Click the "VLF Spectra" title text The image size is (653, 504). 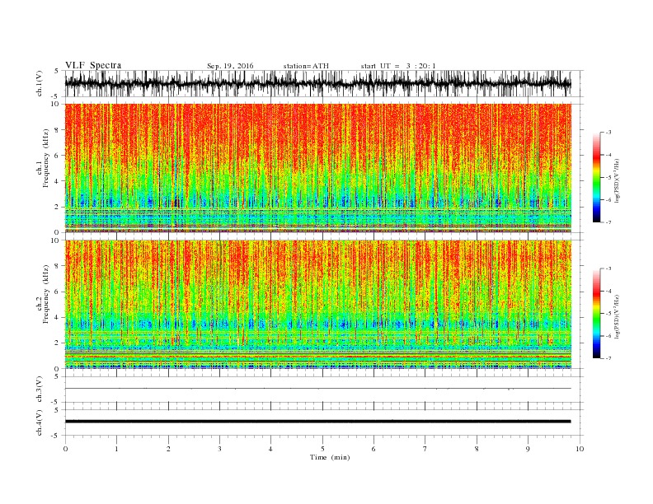[x=93, y=65]
